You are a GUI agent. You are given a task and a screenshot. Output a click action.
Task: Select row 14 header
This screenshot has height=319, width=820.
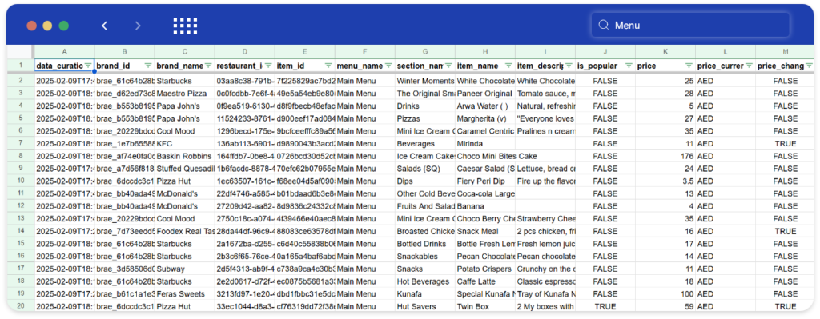pyautogui.click(x=20, y=231)
